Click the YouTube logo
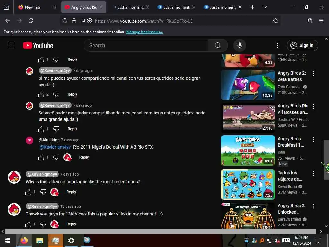 [38, 46]
